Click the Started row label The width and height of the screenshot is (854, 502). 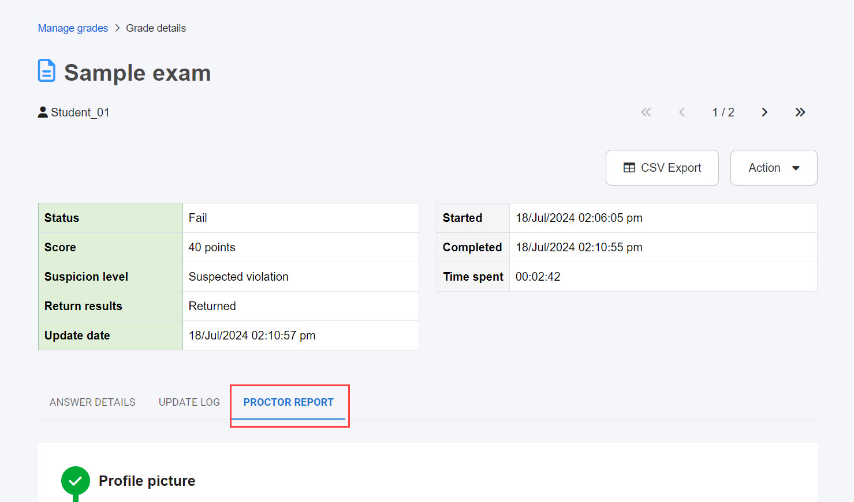coord(463,218)
